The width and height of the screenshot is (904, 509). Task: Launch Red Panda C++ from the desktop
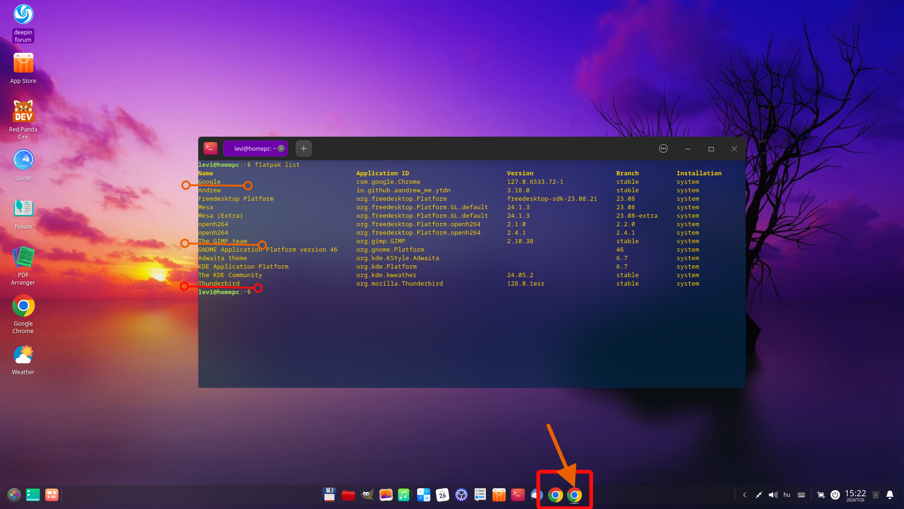pyautogui.click(x=23, y=119)
